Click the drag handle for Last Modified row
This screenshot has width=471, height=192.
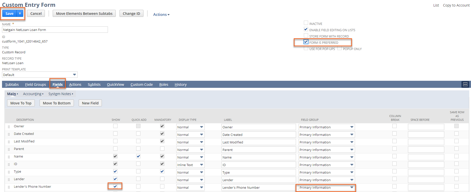(9, 142)
